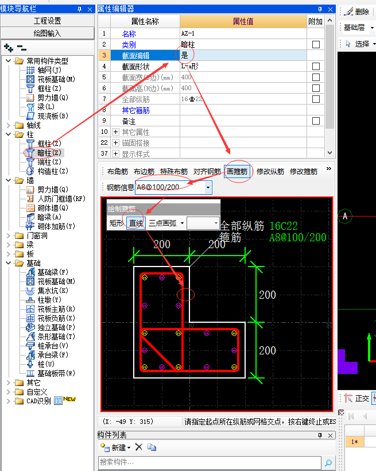Click the 搜索构件 search input field
Image resolution: width=376 pixels, height=471 pixels.
[210, 462]
